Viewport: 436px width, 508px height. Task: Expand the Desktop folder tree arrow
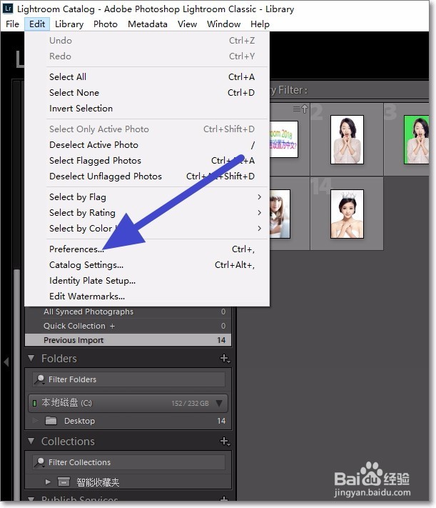click(x=35, y=421)
